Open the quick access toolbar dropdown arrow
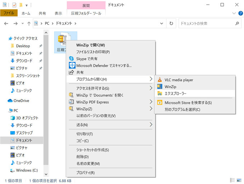The width and height of the screenshot is (244, 184). point(27,5)
